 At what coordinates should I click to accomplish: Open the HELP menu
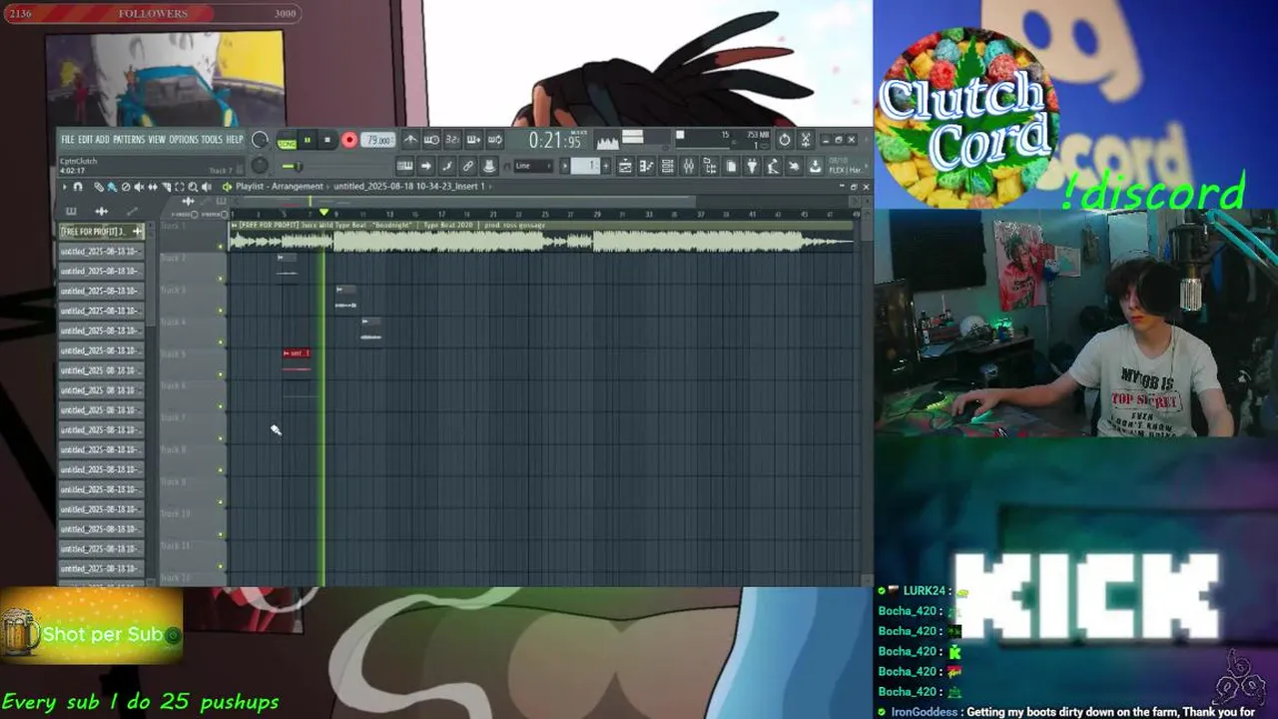(235, 140)
